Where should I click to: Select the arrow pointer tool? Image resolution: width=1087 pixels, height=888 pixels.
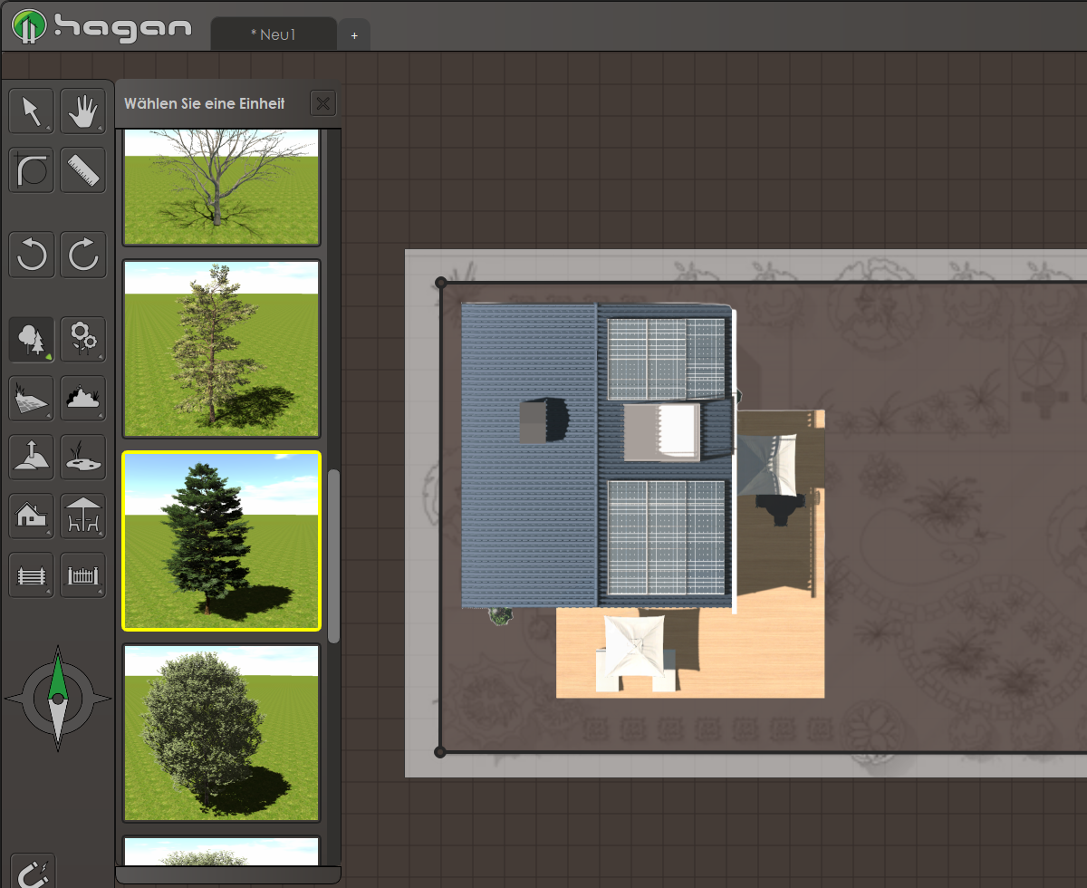point(32,111)
